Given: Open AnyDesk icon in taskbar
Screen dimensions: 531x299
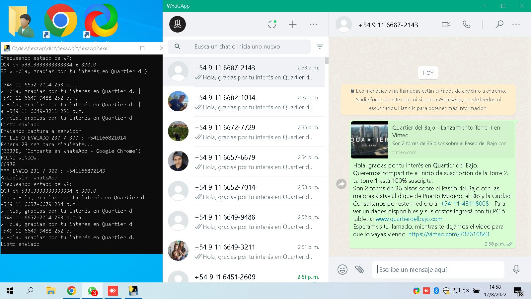Looking at the screenshot, I should point(113,291).
